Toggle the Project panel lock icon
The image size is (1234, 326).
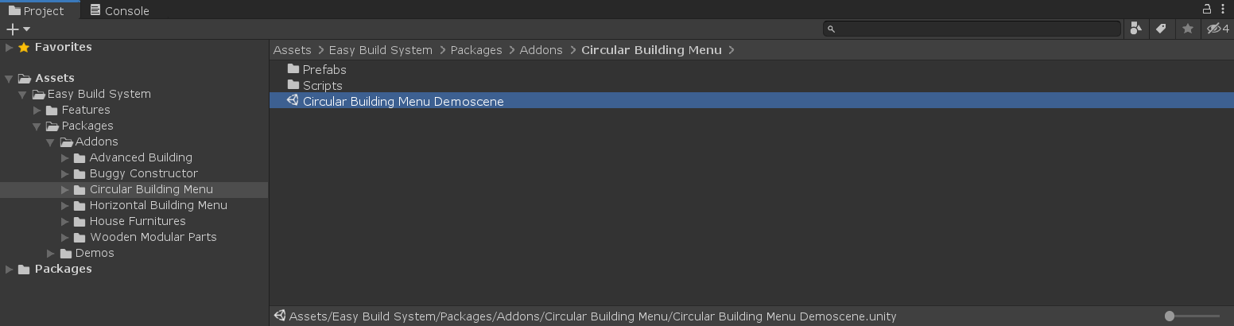(1206, 9)
